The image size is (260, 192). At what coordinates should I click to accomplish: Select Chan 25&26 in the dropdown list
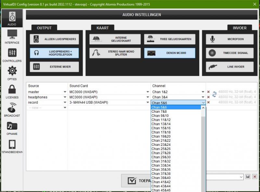(176, 149)
